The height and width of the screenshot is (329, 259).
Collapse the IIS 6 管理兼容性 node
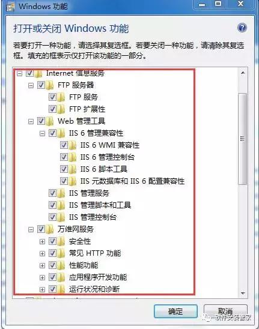42,133
